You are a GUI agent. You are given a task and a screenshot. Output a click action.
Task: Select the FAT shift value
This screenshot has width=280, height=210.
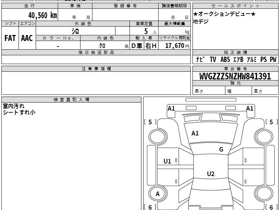10,38
